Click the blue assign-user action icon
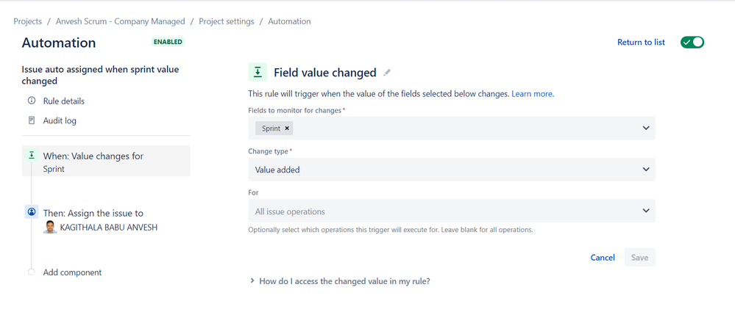Image resolution: width=735 pixels, height=312 pixels. (32, 212)
